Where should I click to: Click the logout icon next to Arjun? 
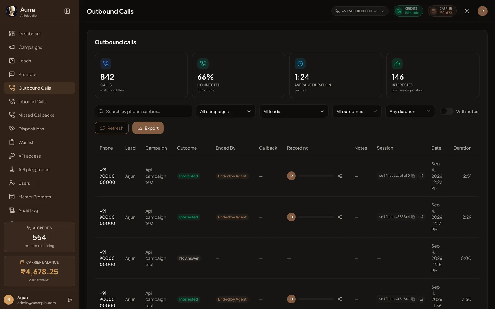tap(70, 300)
